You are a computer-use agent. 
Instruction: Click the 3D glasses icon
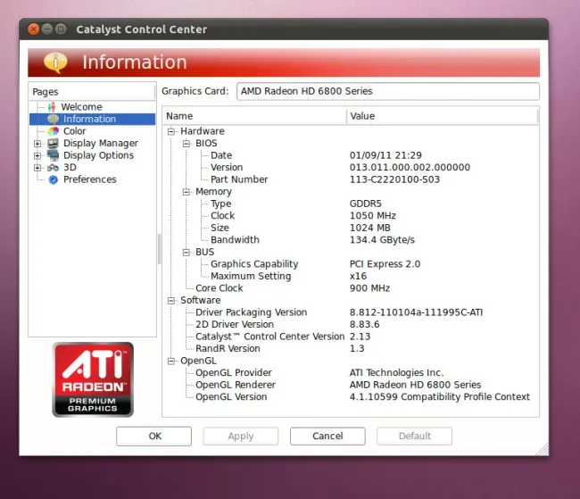tap(53, 167)
